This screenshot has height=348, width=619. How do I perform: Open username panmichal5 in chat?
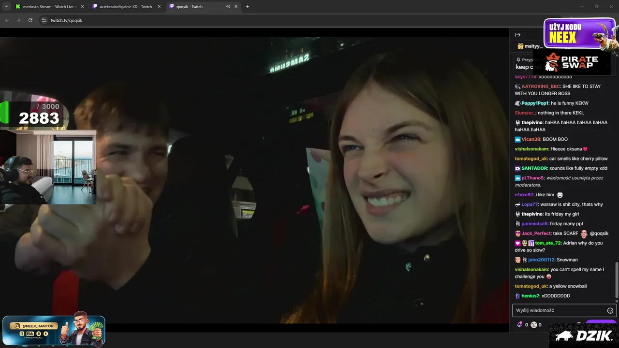[534, 224]
